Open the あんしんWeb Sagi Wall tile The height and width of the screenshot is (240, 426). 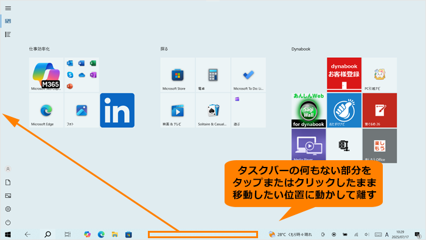point(309,110)
